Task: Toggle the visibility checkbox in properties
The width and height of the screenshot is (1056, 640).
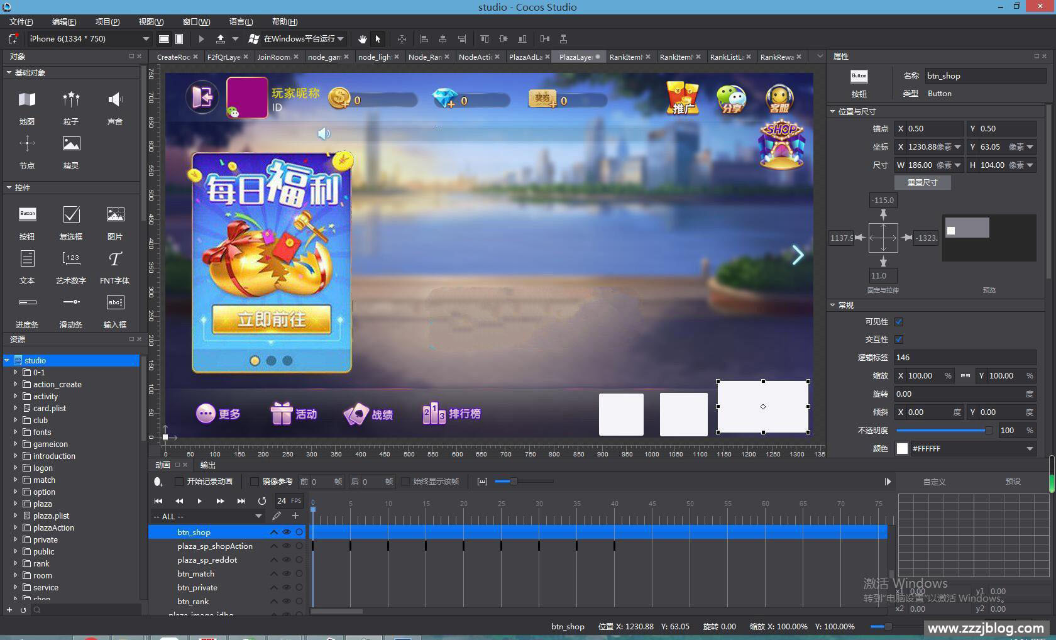Action: click(899, 322)
